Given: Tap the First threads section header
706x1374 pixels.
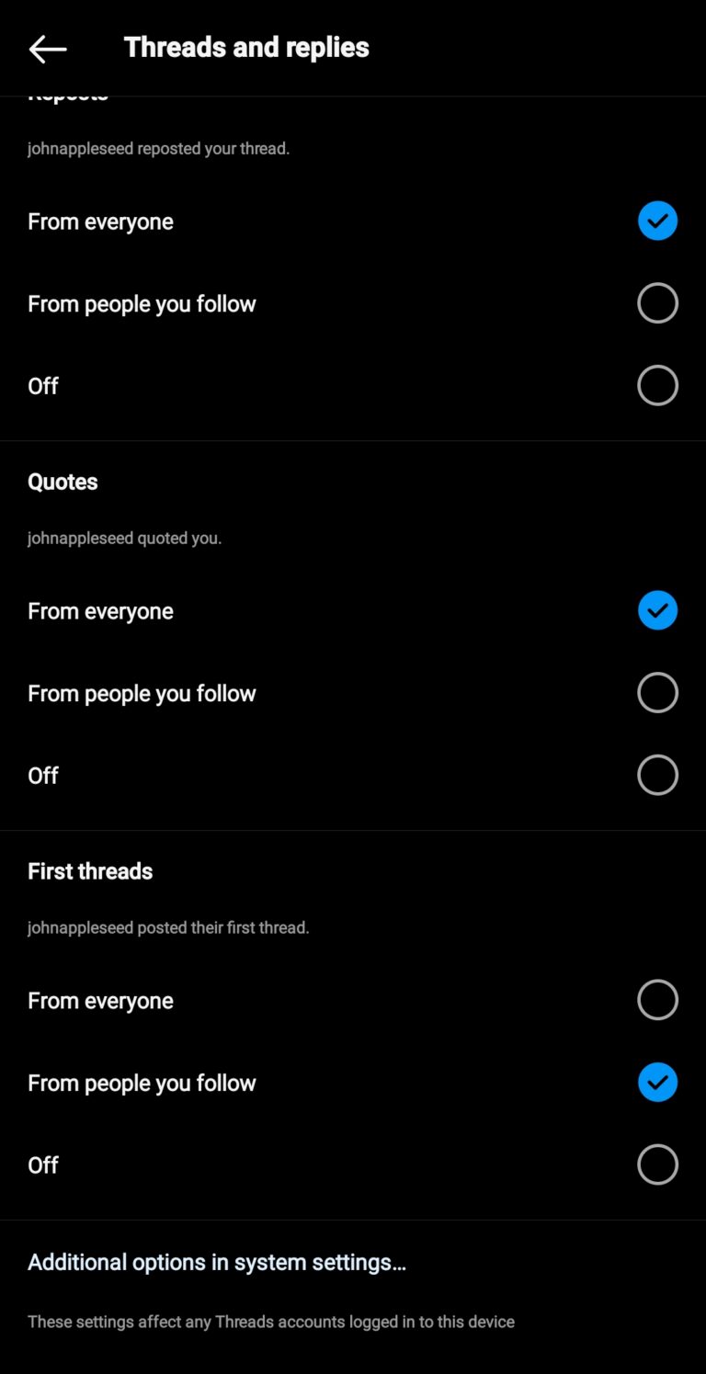Looking at the screenshot, I should pyautogui.click(x=90, y=870).
